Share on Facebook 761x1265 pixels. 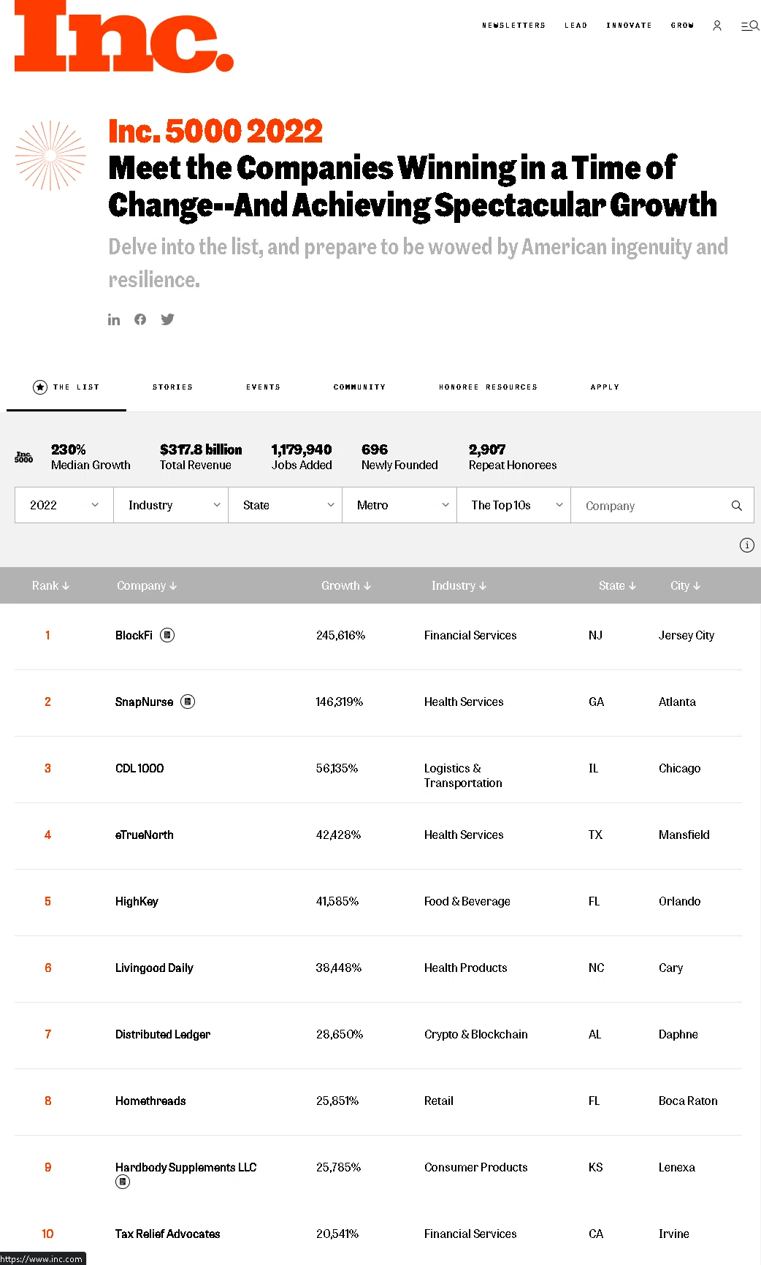[140, 319]
